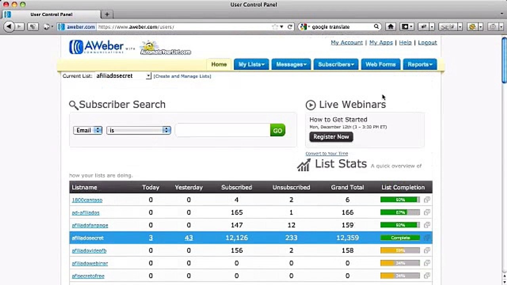507x285 pixels.
Task: Expand the dropdown arrow next to the SEO button
Action: [x=460, y=27]
